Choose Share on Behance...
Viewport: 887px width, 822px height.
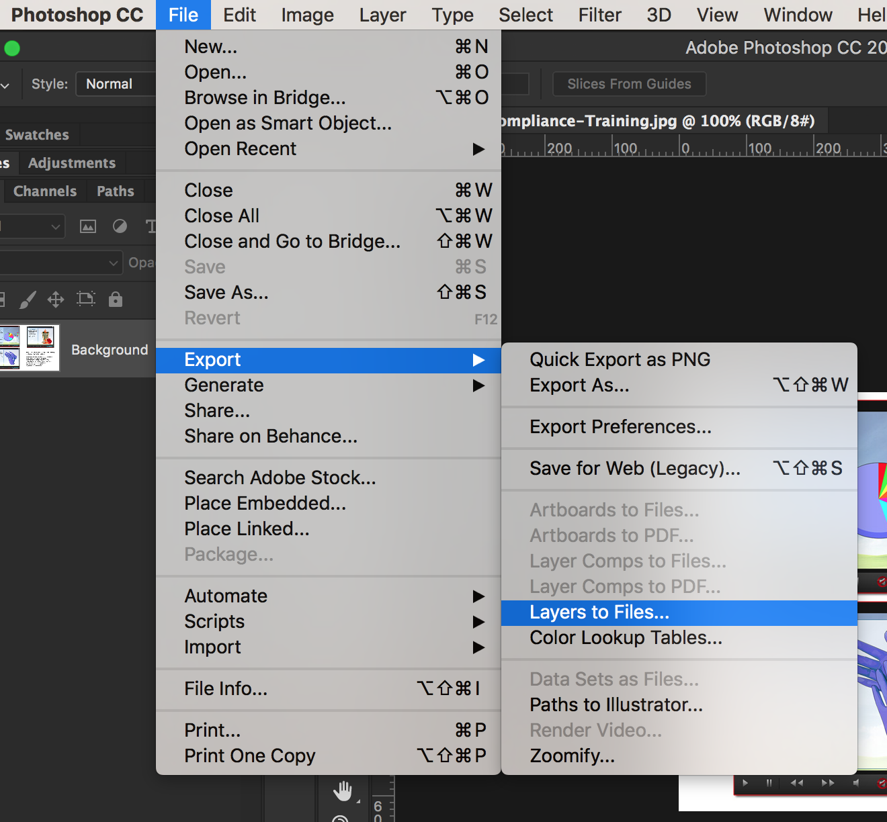[329, 437]
